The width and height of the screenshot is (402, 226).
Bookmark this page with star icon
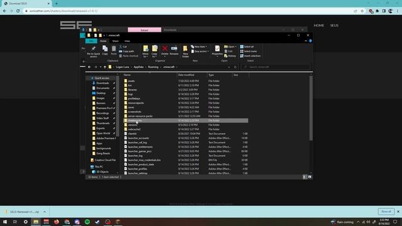(362, 11)
